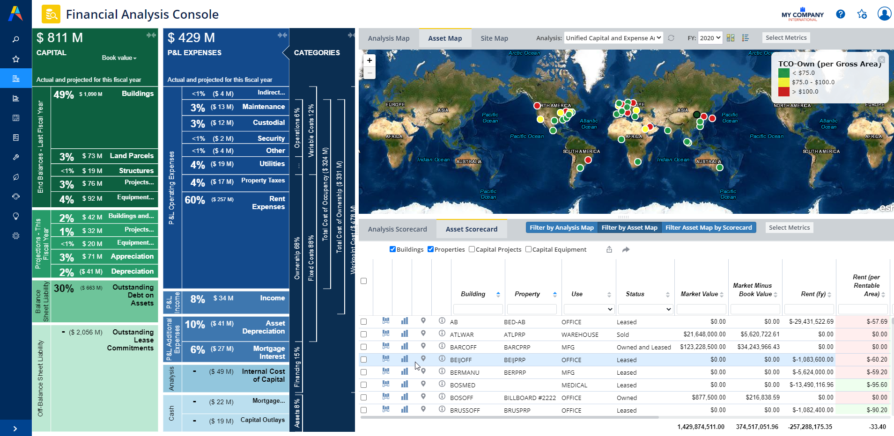Click the map pin icon for ATLWAR row
Screen dimensions: 894x436
coord(423,334)
